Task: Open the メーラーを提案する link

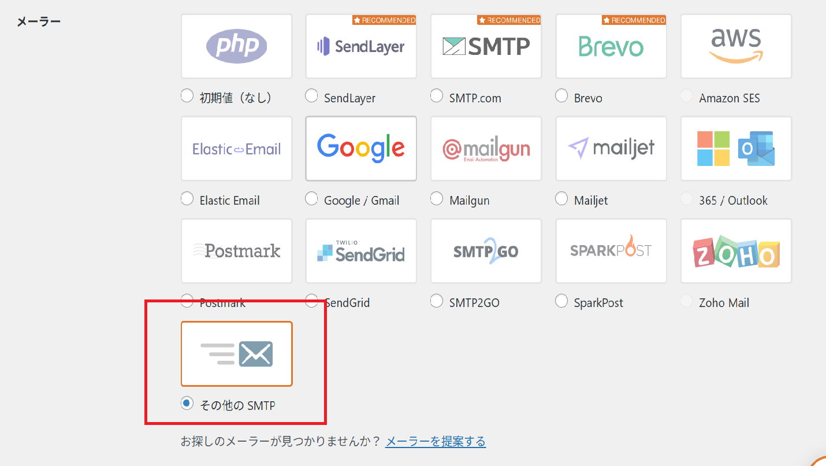Action: pos(436,442)
